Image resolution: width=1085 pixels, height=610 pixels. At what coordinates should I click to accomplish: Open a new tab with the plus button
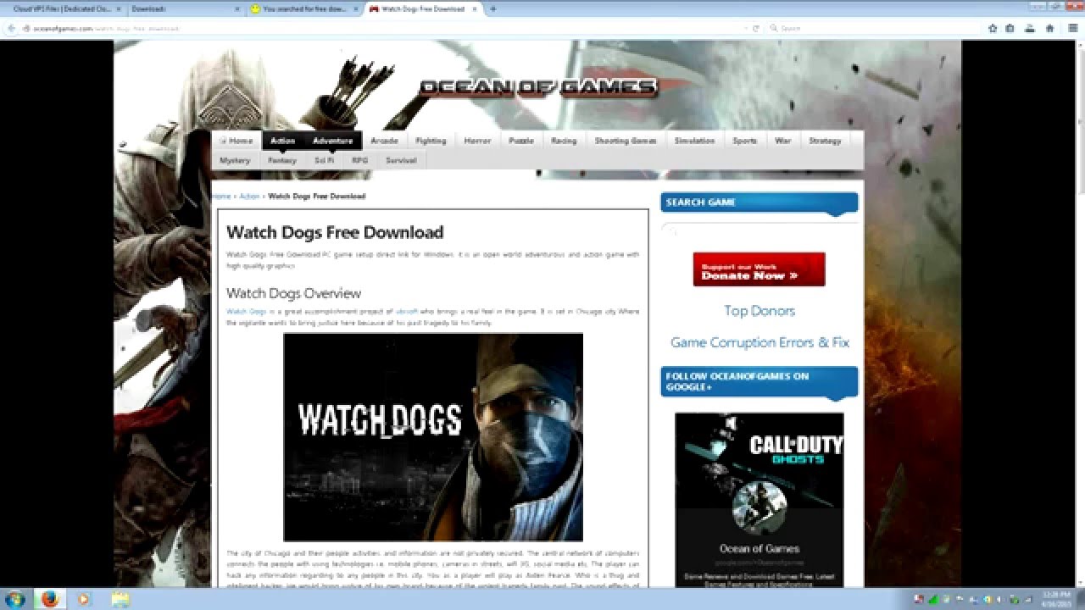(x=493, y=8)
